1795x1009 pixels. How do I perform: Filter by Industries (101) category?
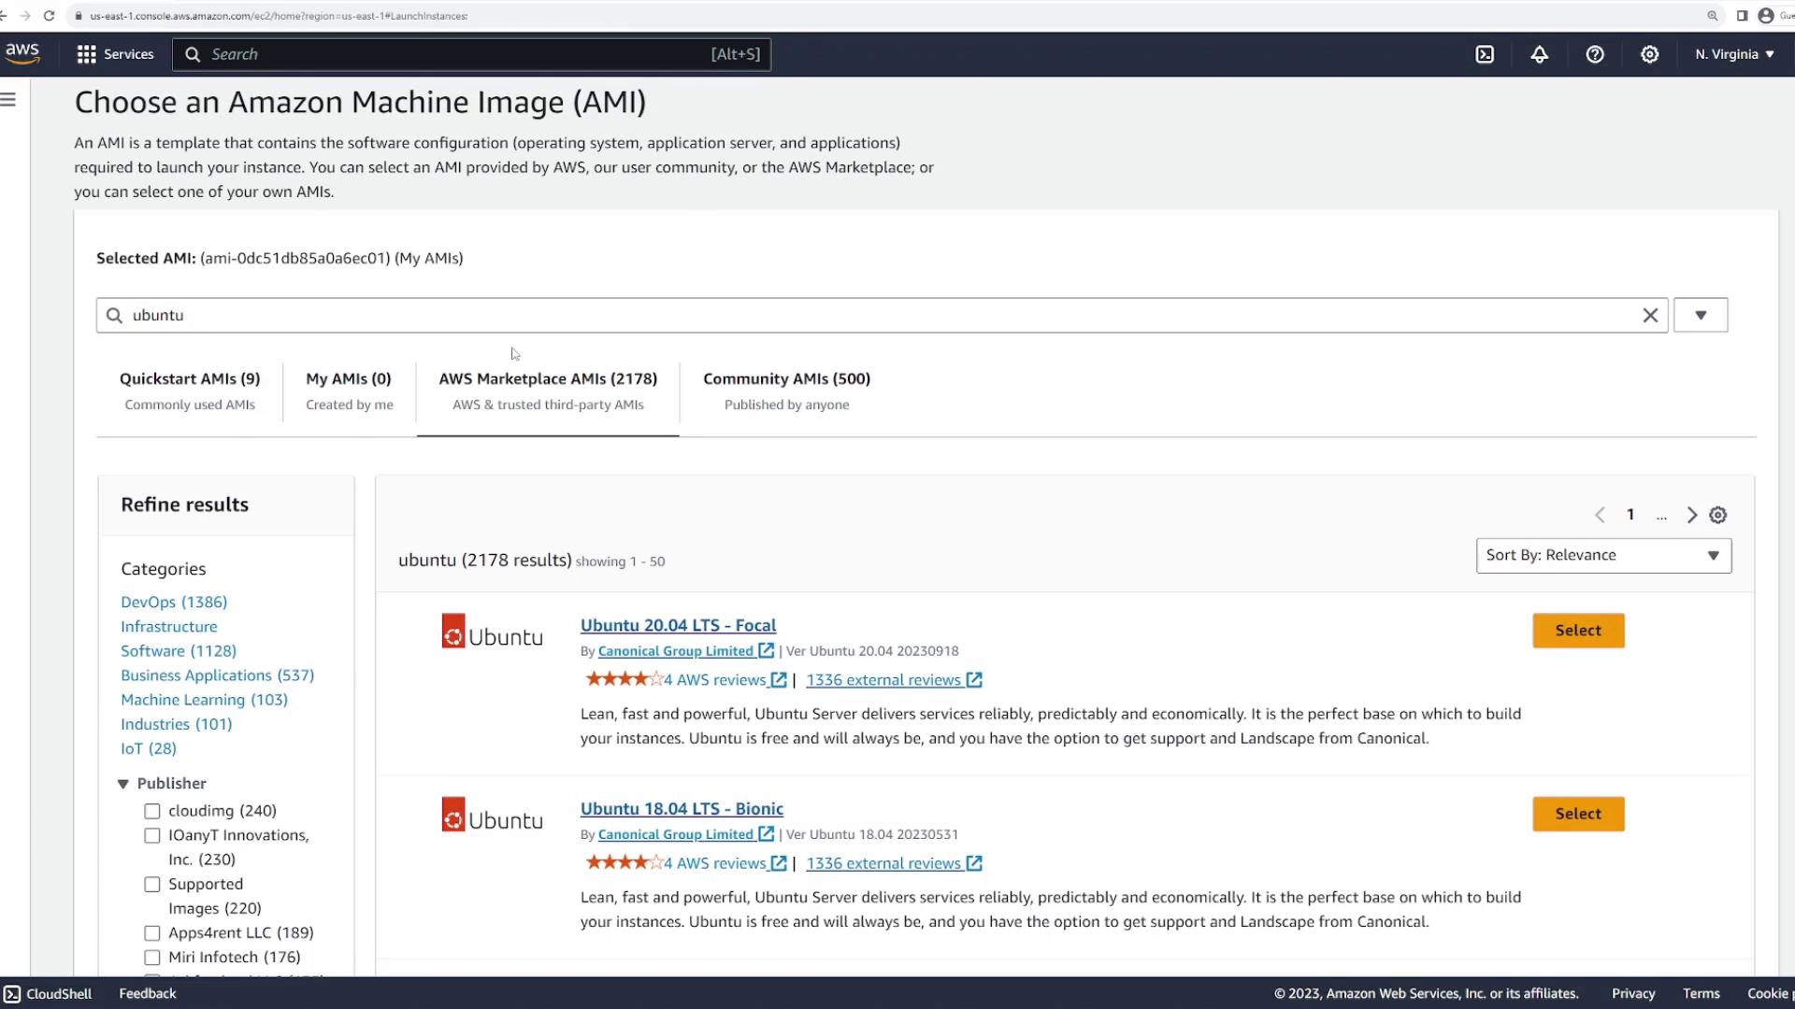[176, 723]
